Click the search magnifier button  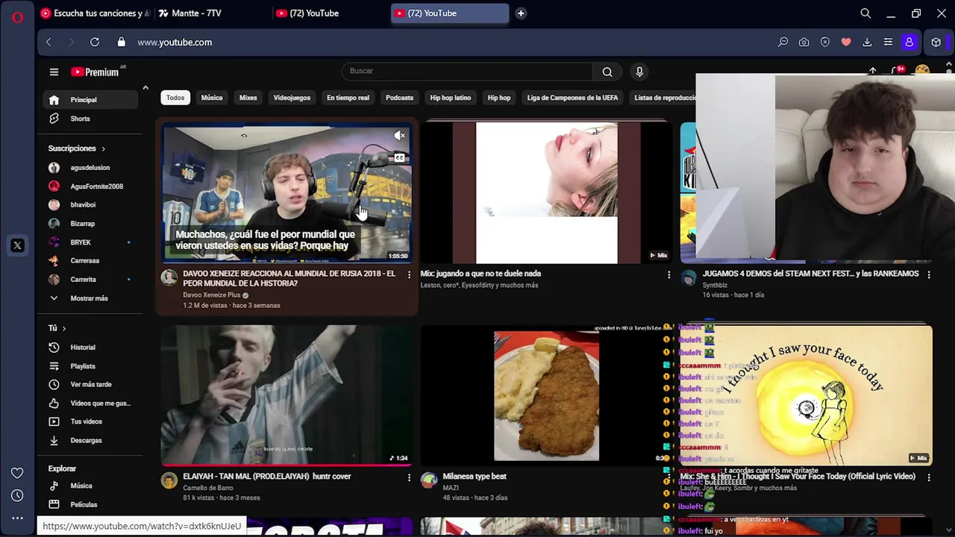click(x=607, y=72)
